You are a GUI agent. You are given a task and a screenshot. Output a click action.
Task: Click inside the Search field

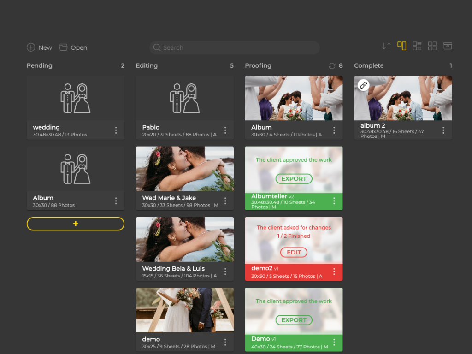coord(235,47)
